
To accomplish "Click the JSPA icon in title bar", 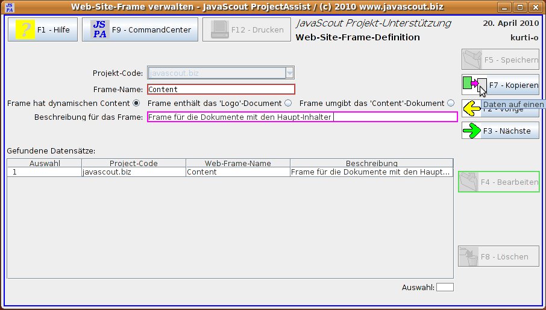I will coord(10,7).
